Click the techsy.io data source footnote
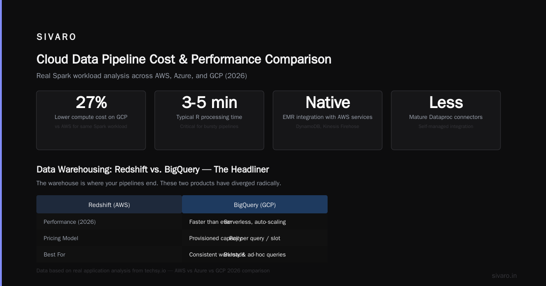The image size is (546, 286). pyautogui.click(x=153, y=271)
